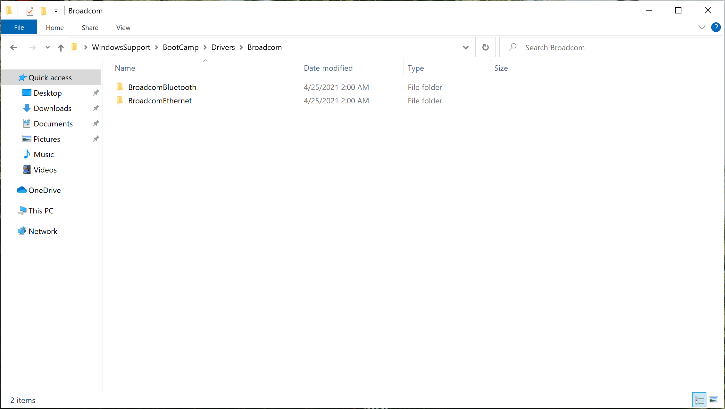This screenshot has width=725, height=409.
Task: Open Downloads in Quick access
Action: [52, 108]
